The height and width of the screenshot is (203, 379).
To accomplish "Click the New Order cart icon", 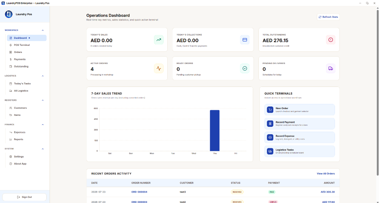I will coord(270,110).
